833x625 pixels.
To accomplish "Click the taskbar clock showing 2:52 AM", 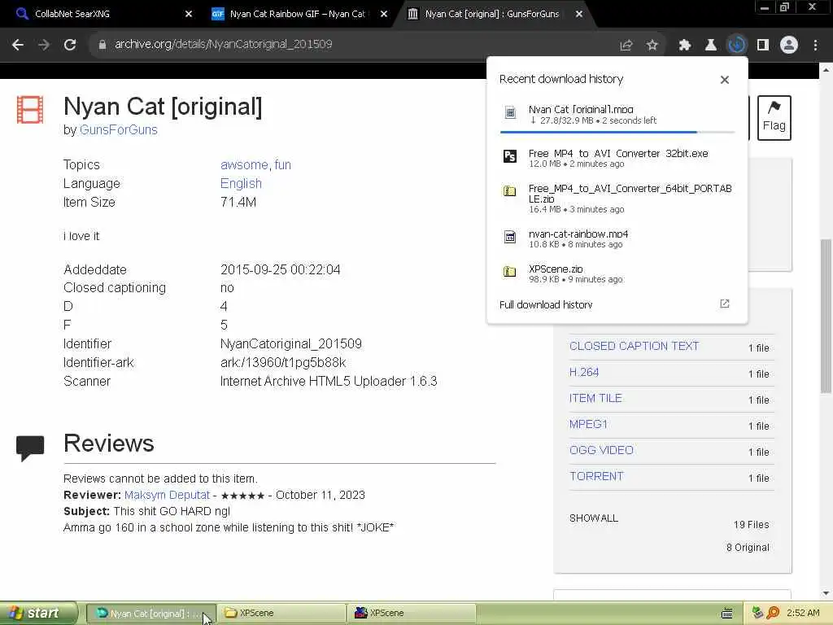I will click(803, 613).
